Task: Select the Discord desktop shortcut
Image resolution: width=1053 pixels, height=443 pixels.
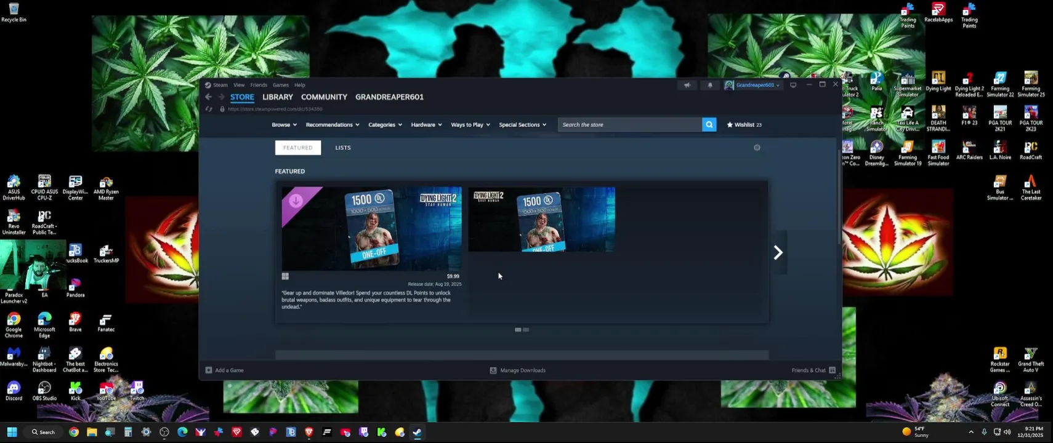Action: point(14,391)
